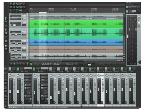This screenshot has width=143, height=111.
Task: Open the master track FX button
Action: [127, 12]
